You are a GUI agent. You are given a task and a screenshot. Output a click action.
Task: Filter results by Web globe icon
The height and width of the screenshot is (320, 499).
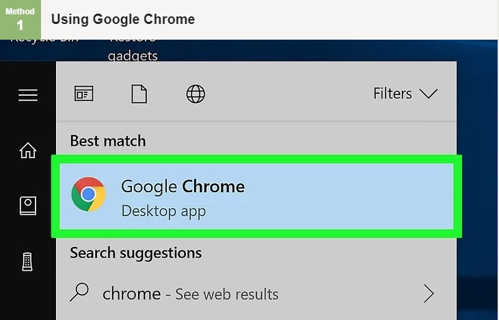coord(195,94)
